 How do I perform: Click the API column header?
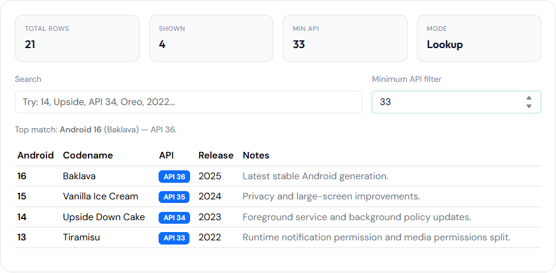(x=166, y=155)
